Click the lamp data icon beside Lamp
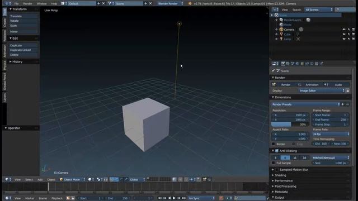Image resolution: width=358 pixels, height=201 pixels. pyautogui.click(x=298, y=39)
